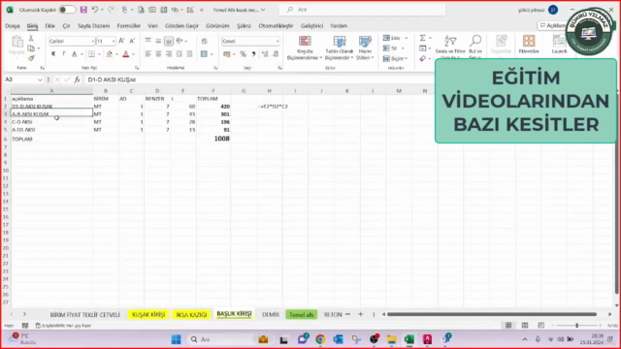Click the Format Painter brush icon

[x=31, y=58]
